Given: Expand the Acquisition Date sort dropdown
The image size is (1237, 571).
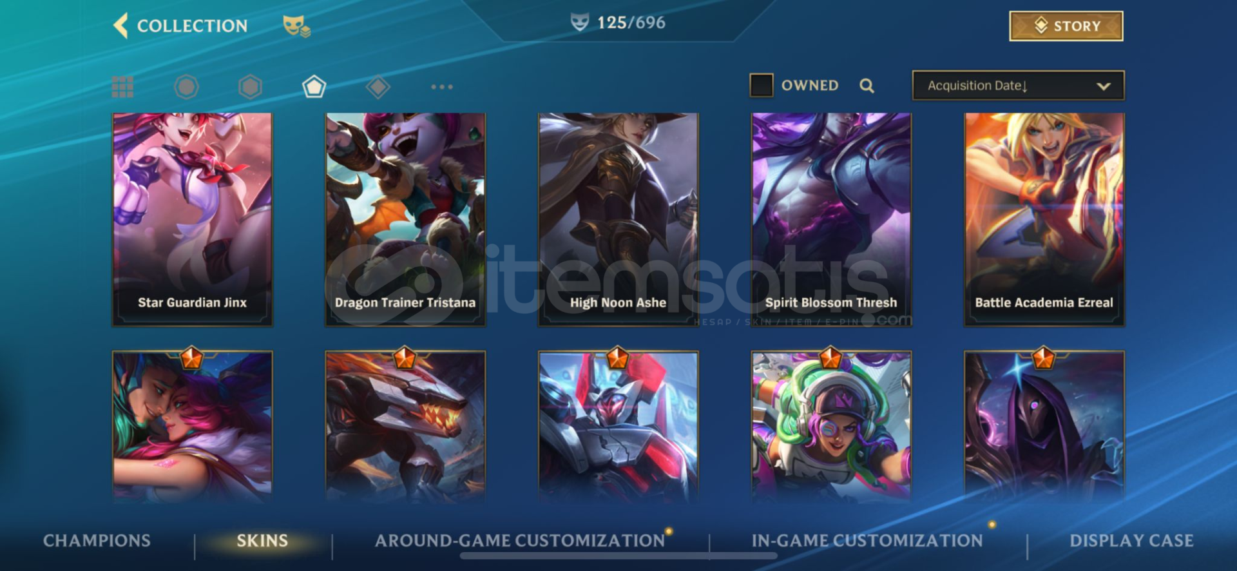Looking at the screenshot, I should (x=1018, y=85).
